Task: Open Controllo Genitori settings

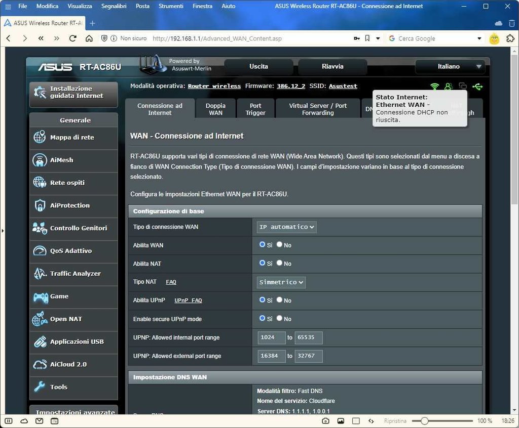Action: (74, 228)
